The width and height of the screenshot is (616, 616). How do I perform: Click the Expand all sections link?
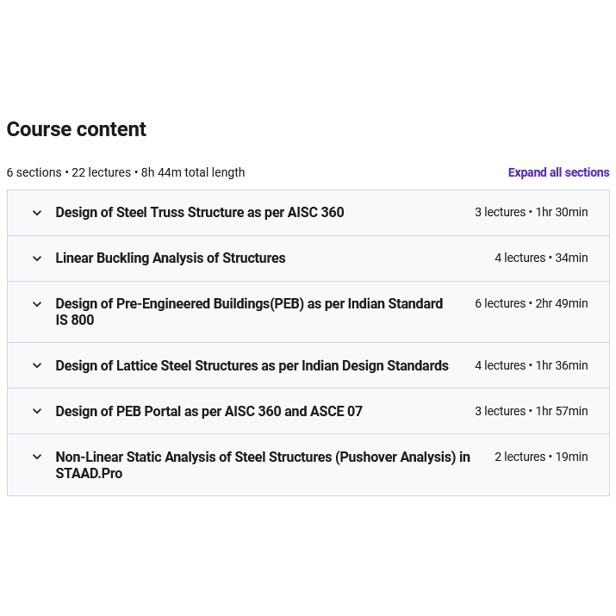click(558, 172)
